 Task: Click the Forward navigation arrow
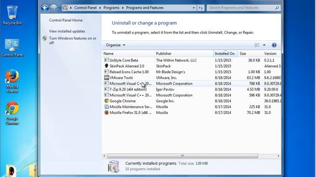point(54,8)
